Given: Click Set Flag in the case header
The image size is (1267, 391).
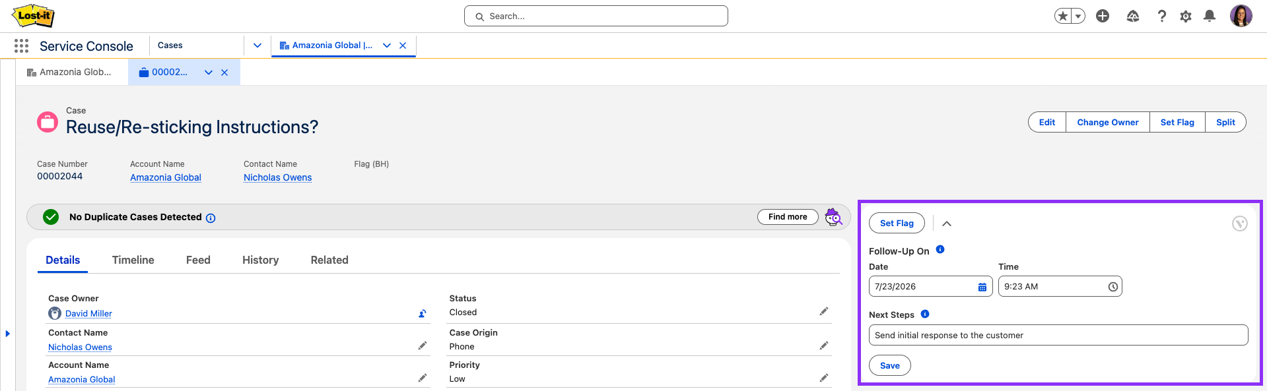Looking at the screenshot, I should pyautogui.click(x=1177, y=122).
